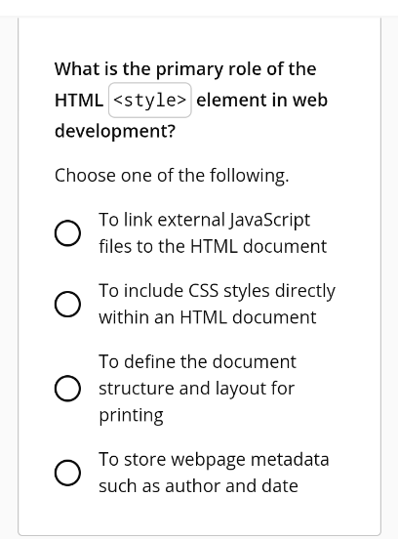Viewport: 398px width, 539px height.
Task: Select the radio button for linking external JavaScript files
Action: tap(67, 233)
